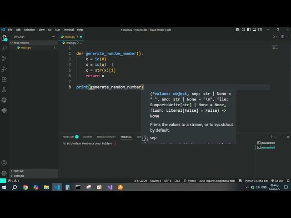The height and width of the screenshot is (218, 291).
Task: Open notifications bell in status bar
Action: pyautogui.click(x=288, y=181)
